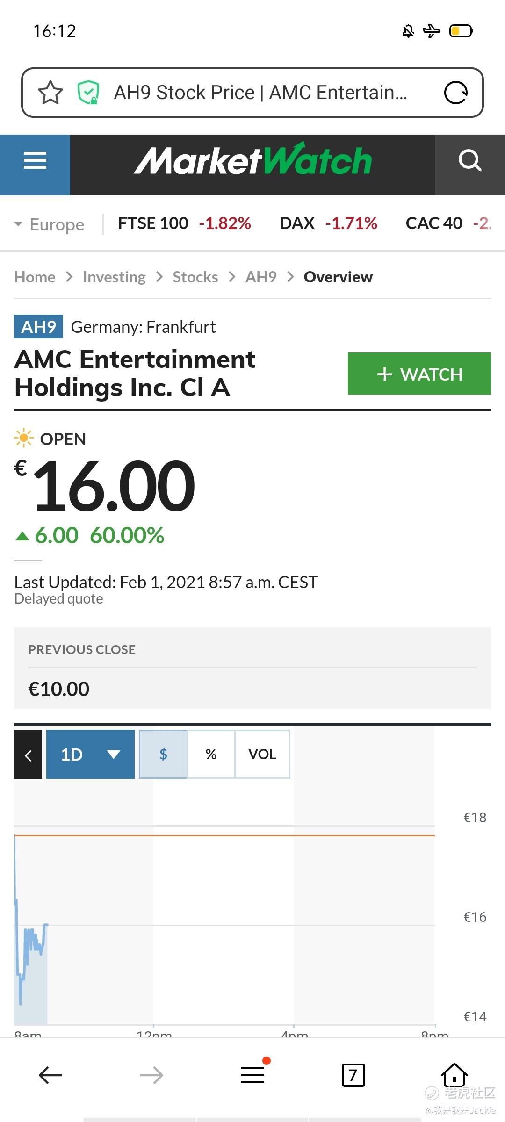Viewport: 505px width, 1122px height.
Task: Open the 1D timeframe dropdown
Action: (x=90, y=754)
